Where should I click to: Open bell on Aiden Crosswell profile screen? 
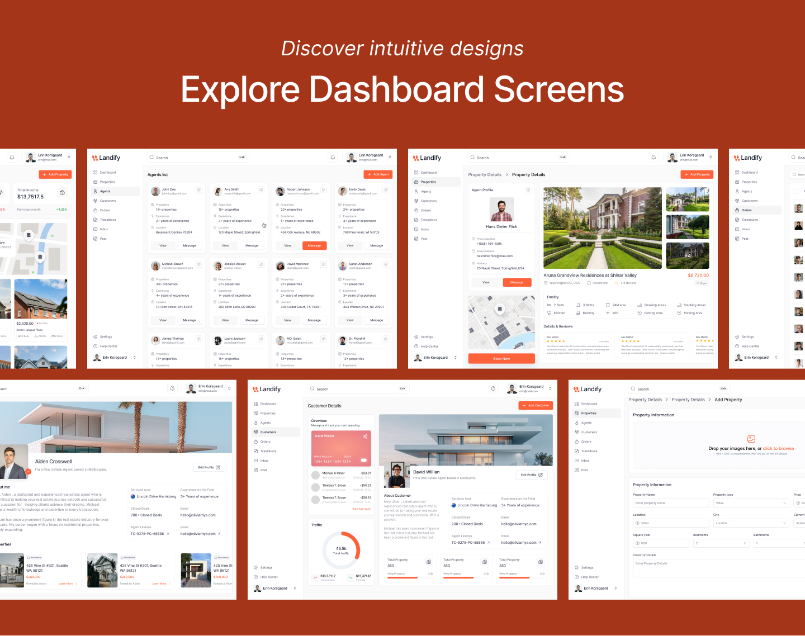pyautogui.click(x=172, y=388)
